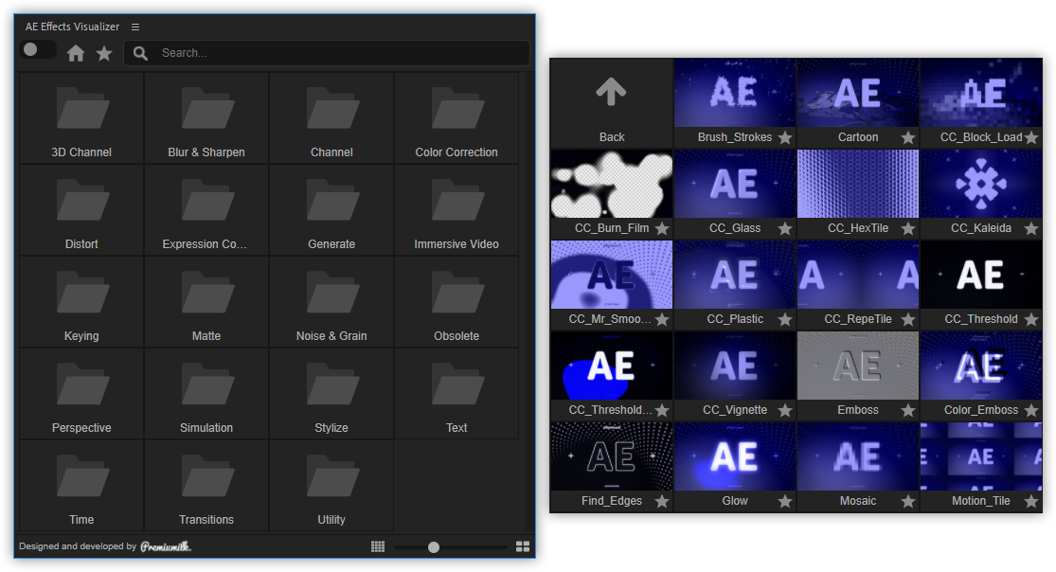Open the Utility folder
Screen dimensions: 1056x572
[x=331, y=485]
